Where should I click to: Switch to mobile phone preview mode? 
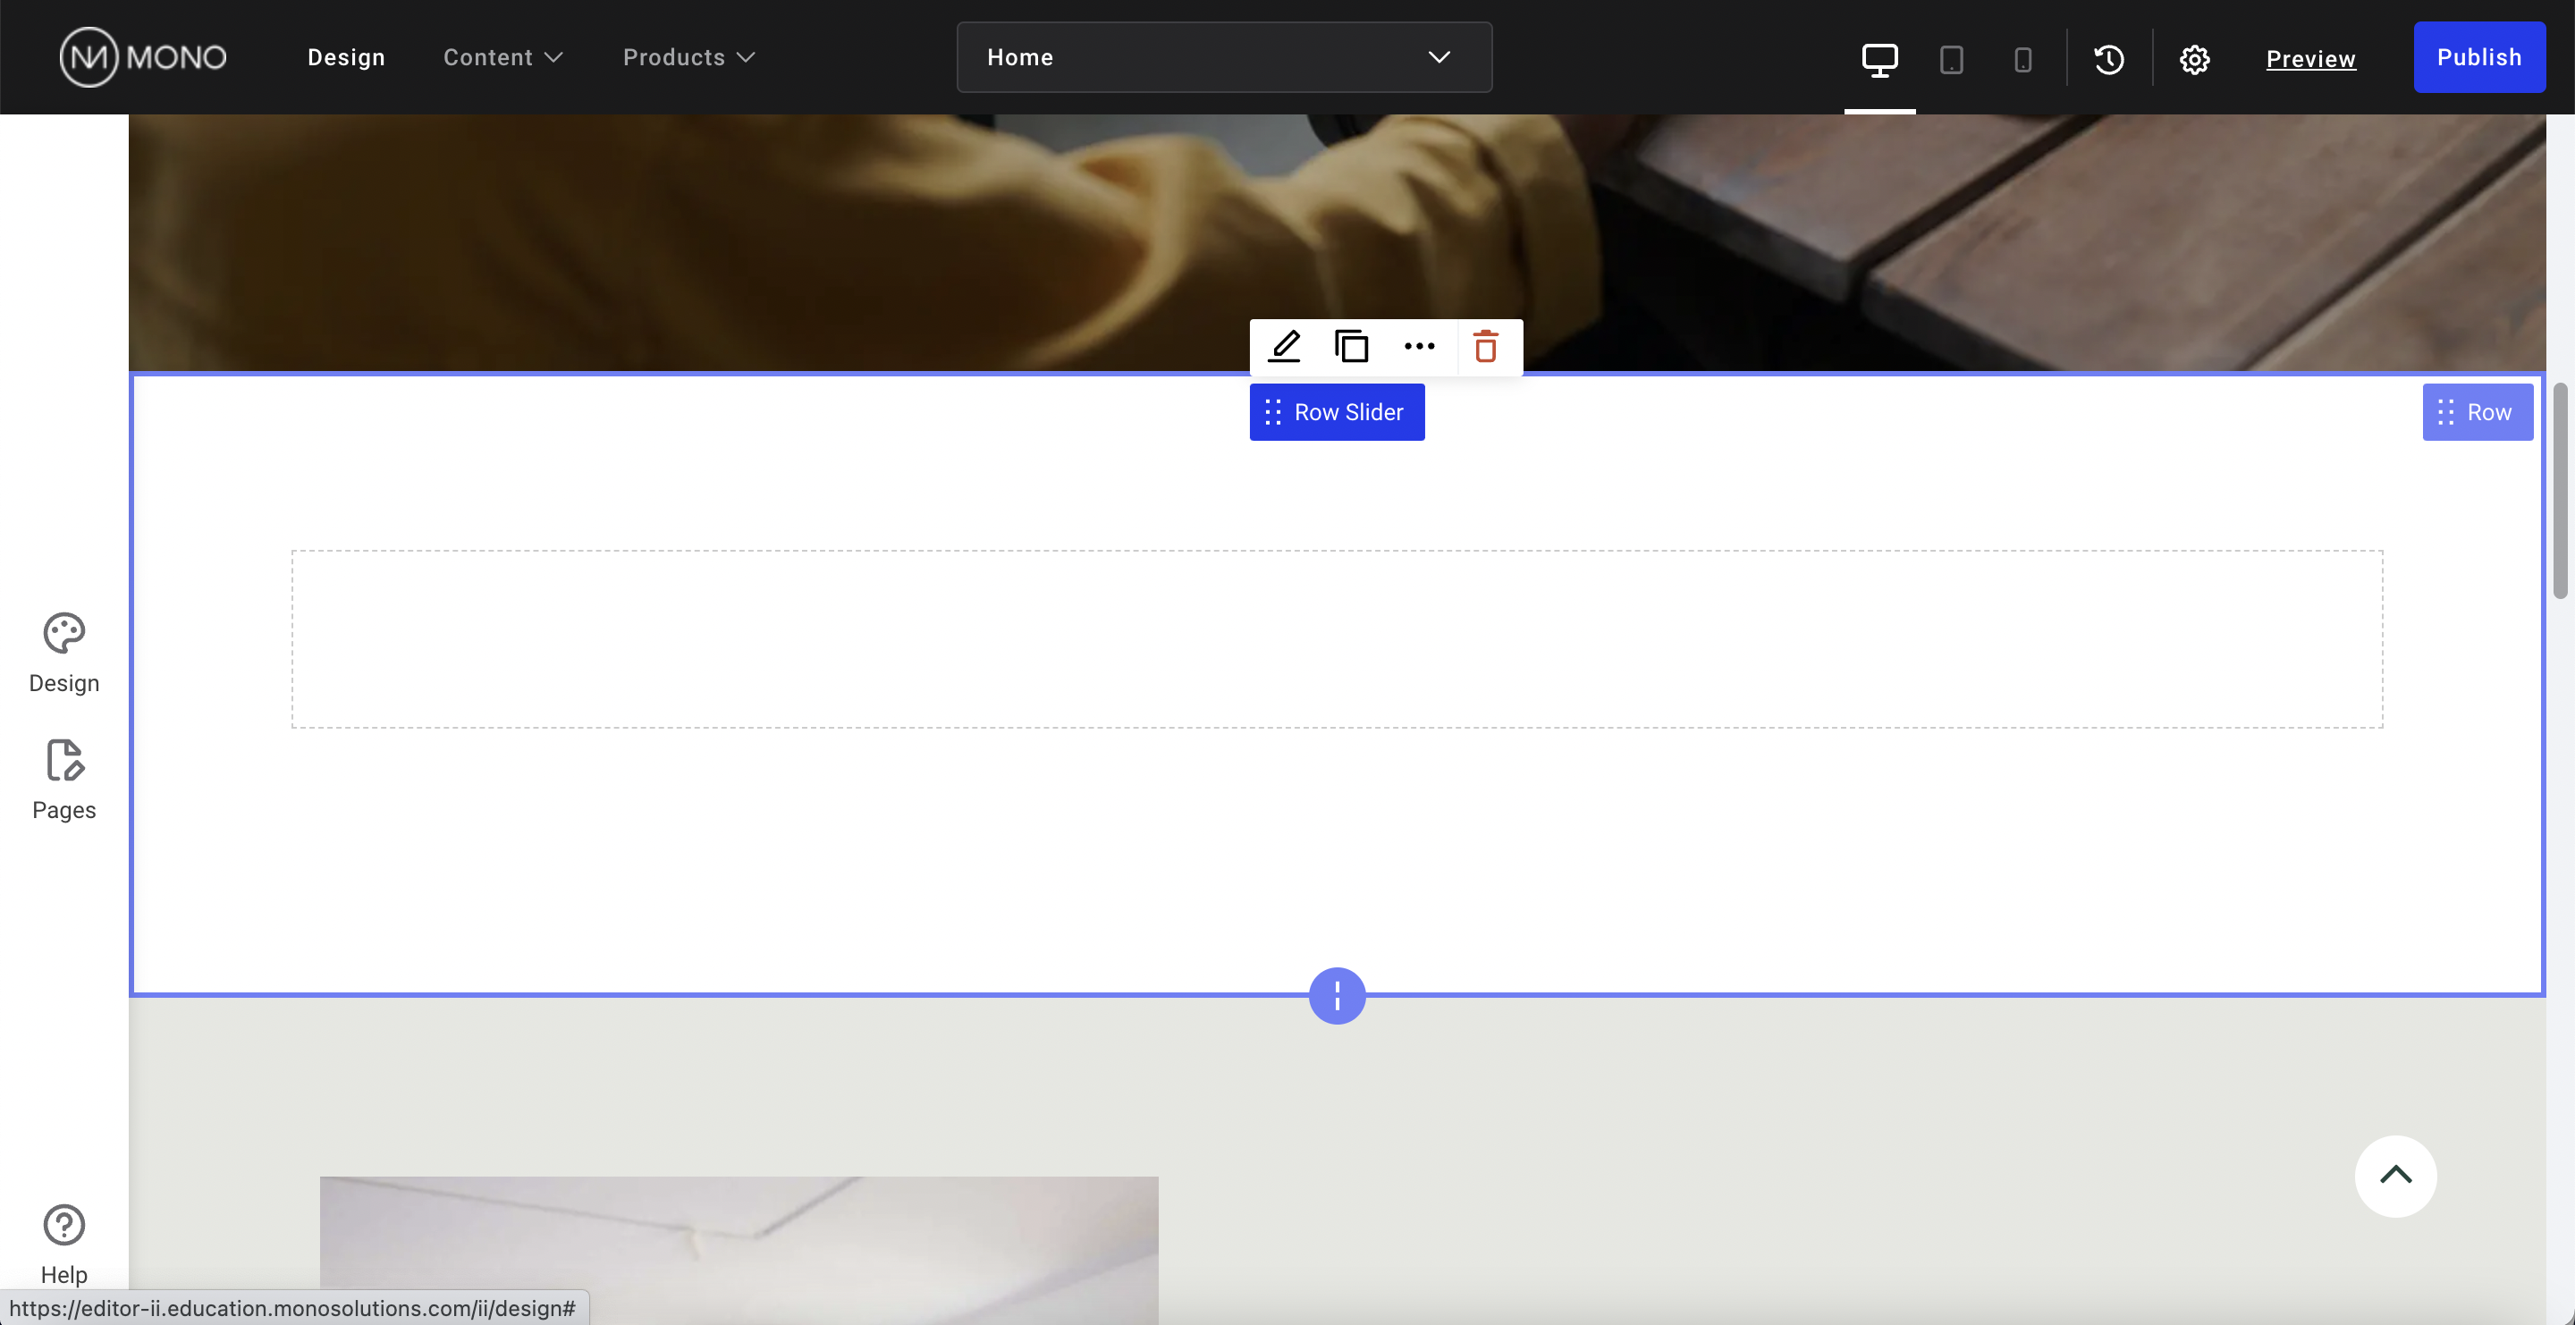[2022, 59]
